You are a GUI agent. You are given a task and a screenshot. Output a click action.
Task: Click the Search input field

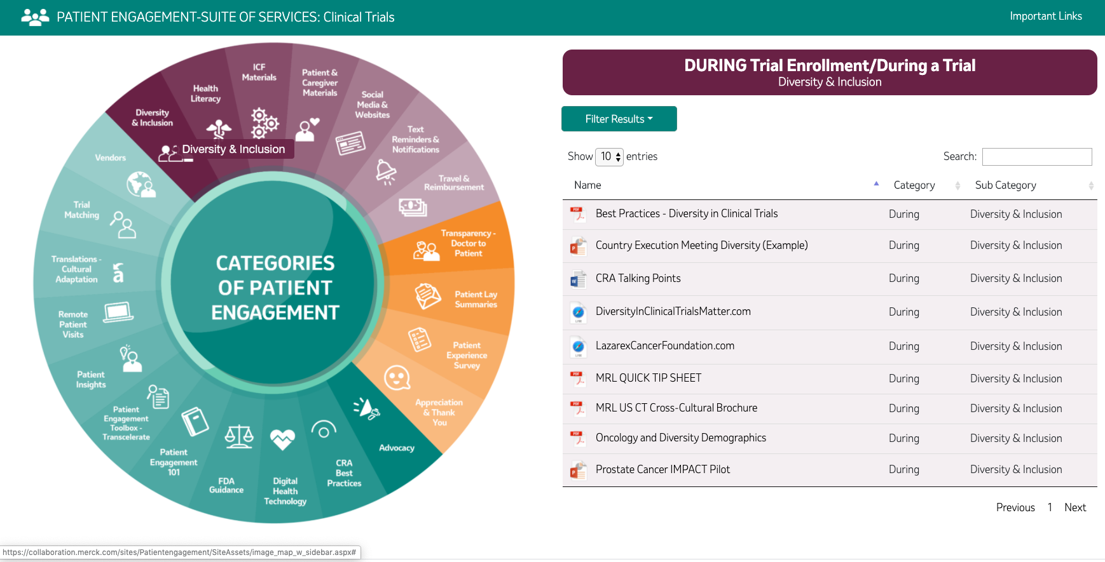[1036, 157]
